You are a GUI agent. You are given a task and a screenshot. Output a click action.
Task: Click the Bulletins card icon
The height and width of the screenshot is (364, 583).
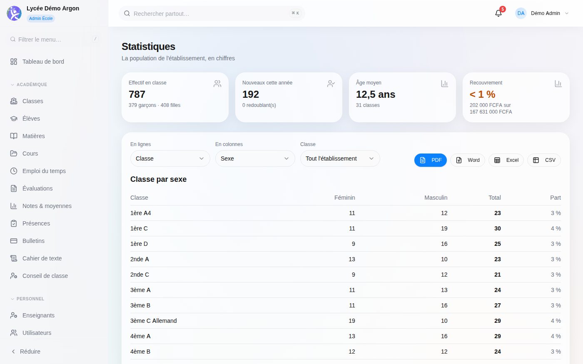pos(14,241)
